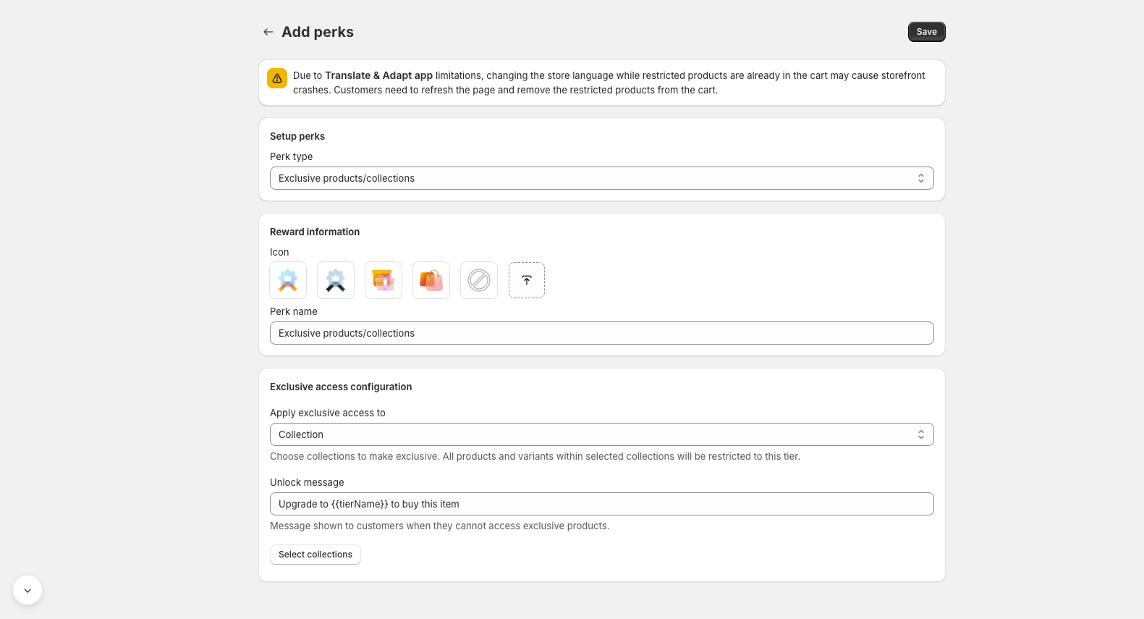
Task: Click the Add perks page heading
Action: [318, 32]
